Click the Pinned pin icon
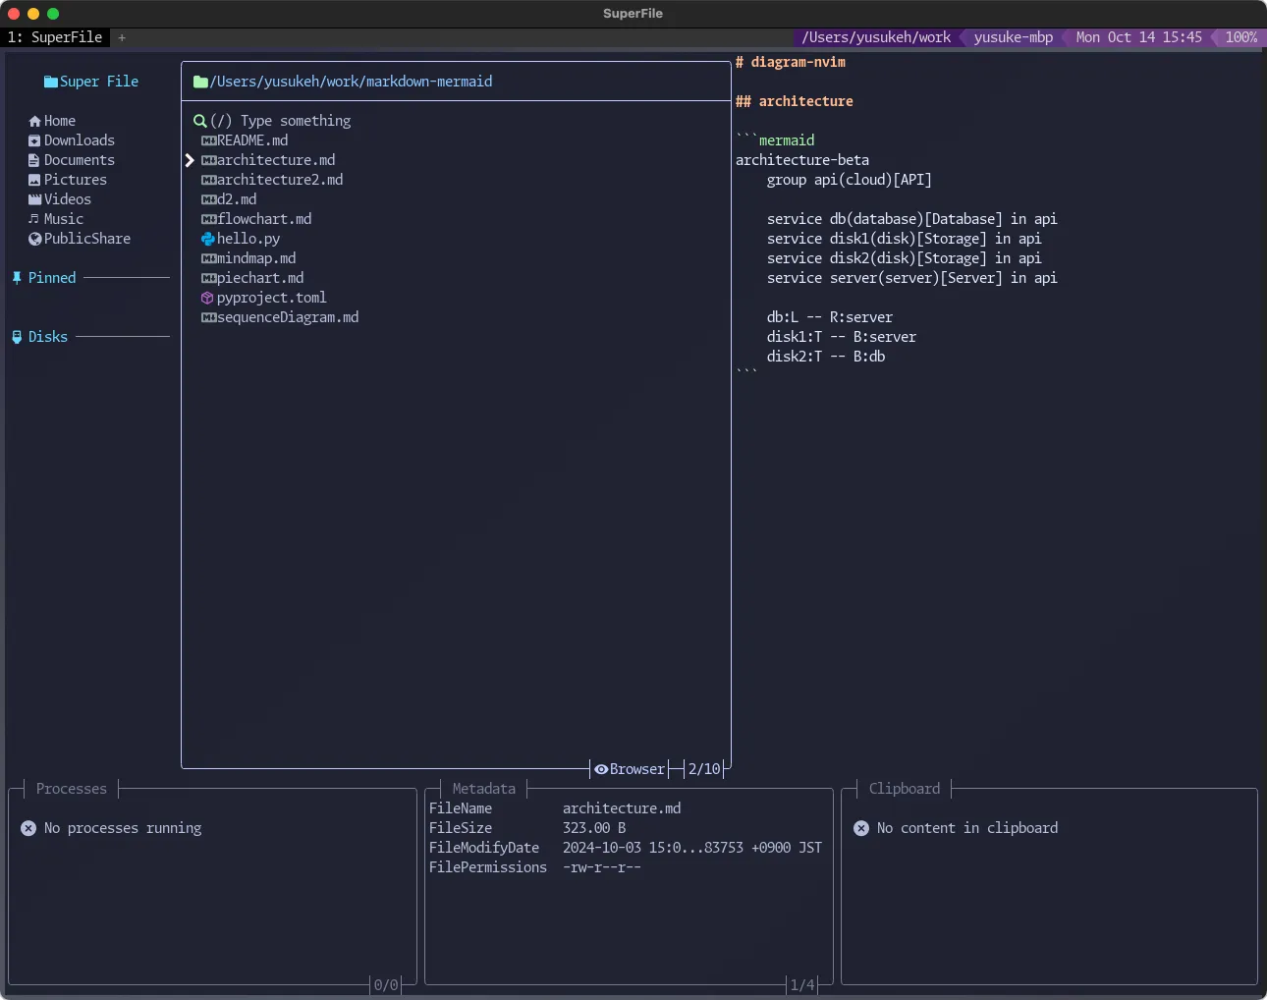The width and height of the screenshot is (1267, 1000). coord(17,278)
